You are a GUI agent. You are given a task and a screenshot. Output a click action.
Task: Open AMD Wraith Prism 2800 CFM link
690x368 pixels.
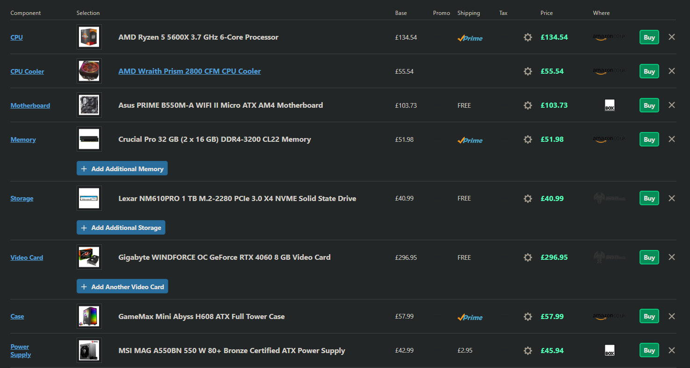coord(190,71)
